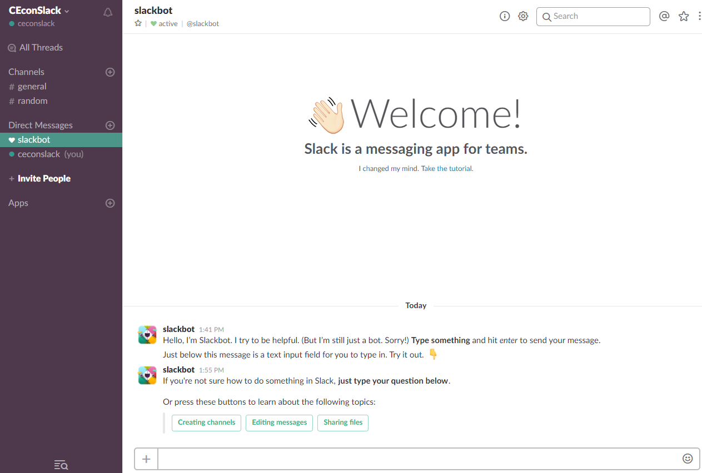Image resolution: width=702 pixels, height=473 pixels.
Task: Attach a file with the plus button
Action: 146,459
